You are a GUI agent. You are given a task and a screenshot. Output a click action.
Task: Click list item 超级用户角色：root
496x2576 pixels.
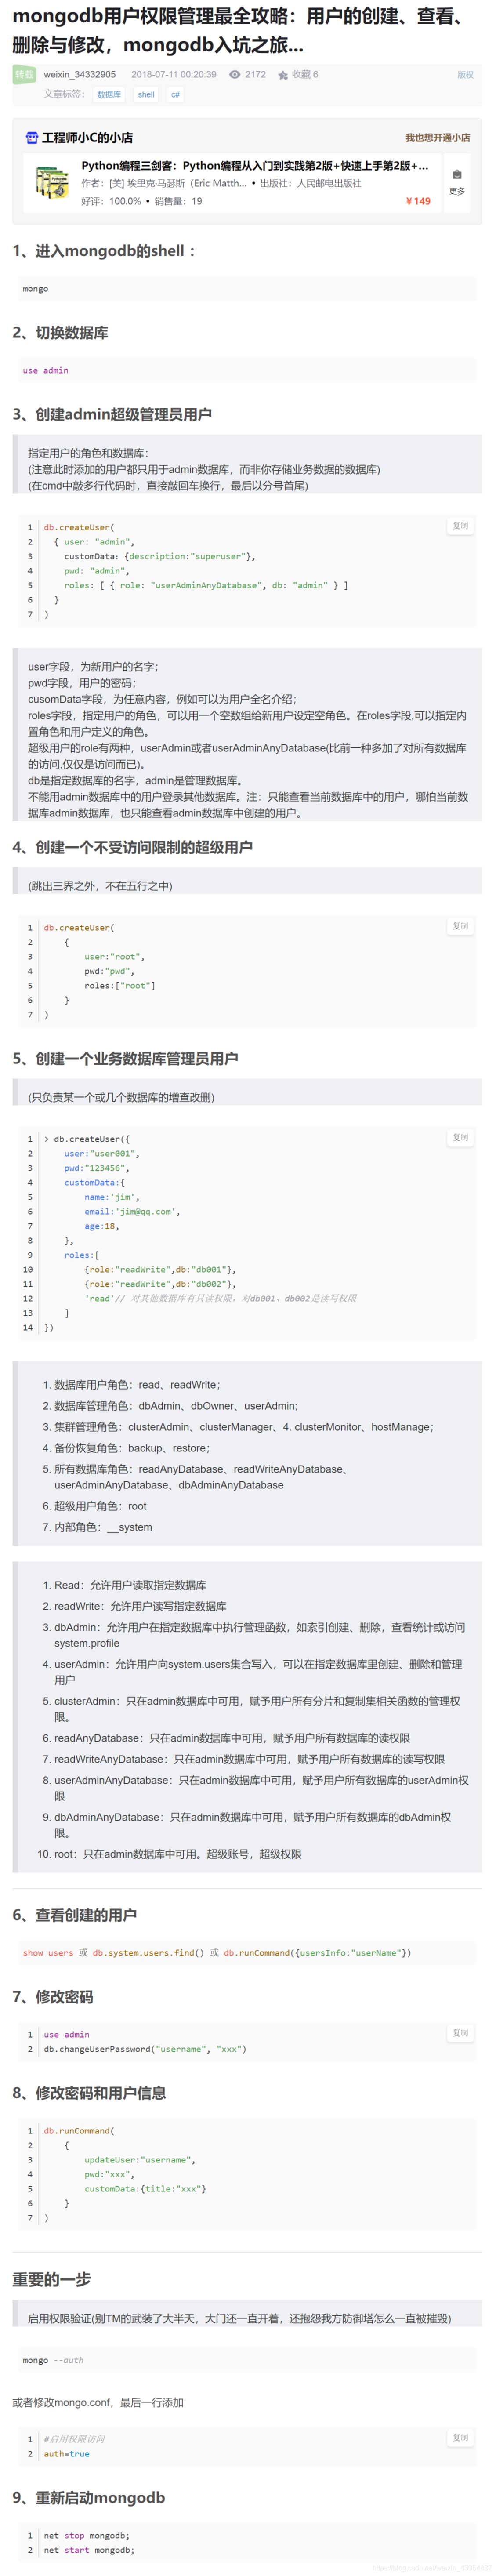100,1506
